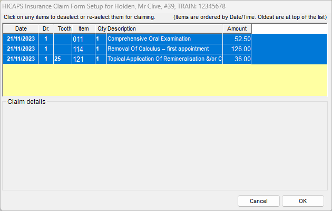Click the Dr. column header
This screenshot has height=211, width=332.
(x=46, y=28)
